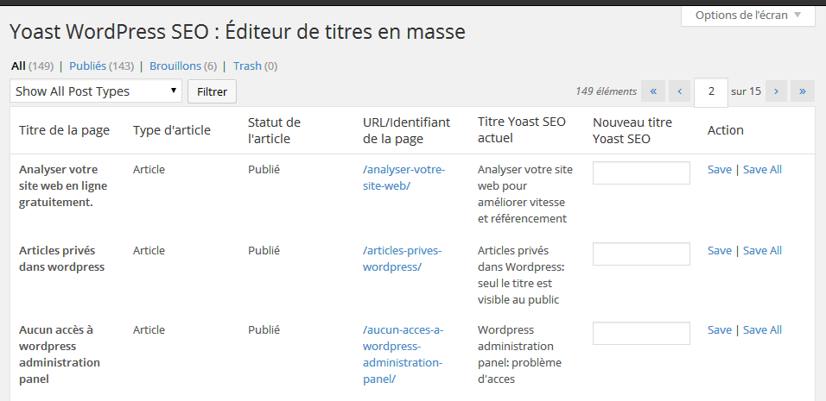Click 'Publié' status in Aucun accès row
Viewport: 826px width, 401px height.
[x=264, y=329]
